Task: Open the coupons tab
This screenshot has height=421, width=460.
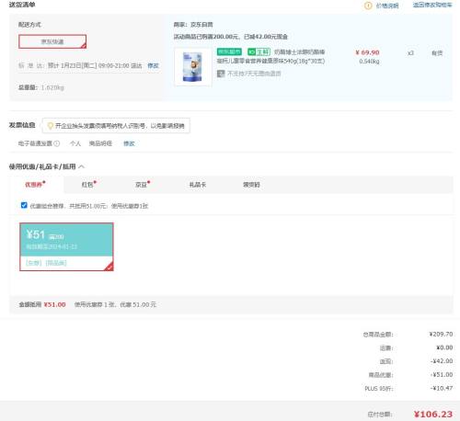Action: (35, 185)
